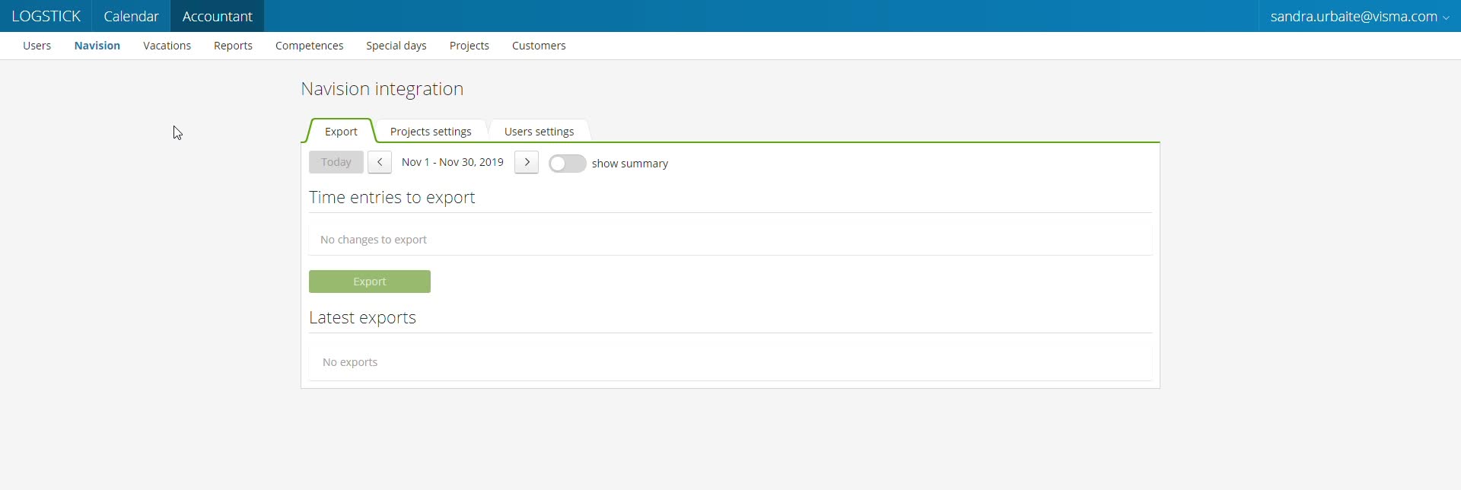
Task: Go to the Special days page
Action: 396,46
